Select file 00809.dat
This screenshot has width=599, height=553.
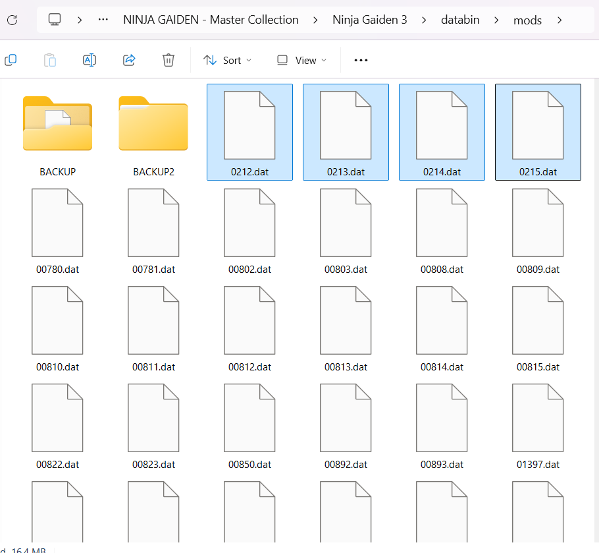click(x=538, y=231)
